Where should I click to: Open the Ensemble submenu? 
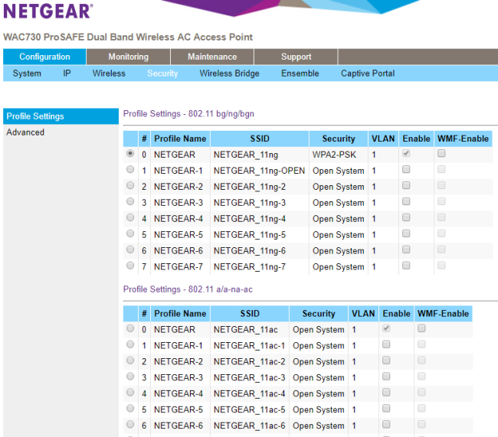[x=300, y=73]
